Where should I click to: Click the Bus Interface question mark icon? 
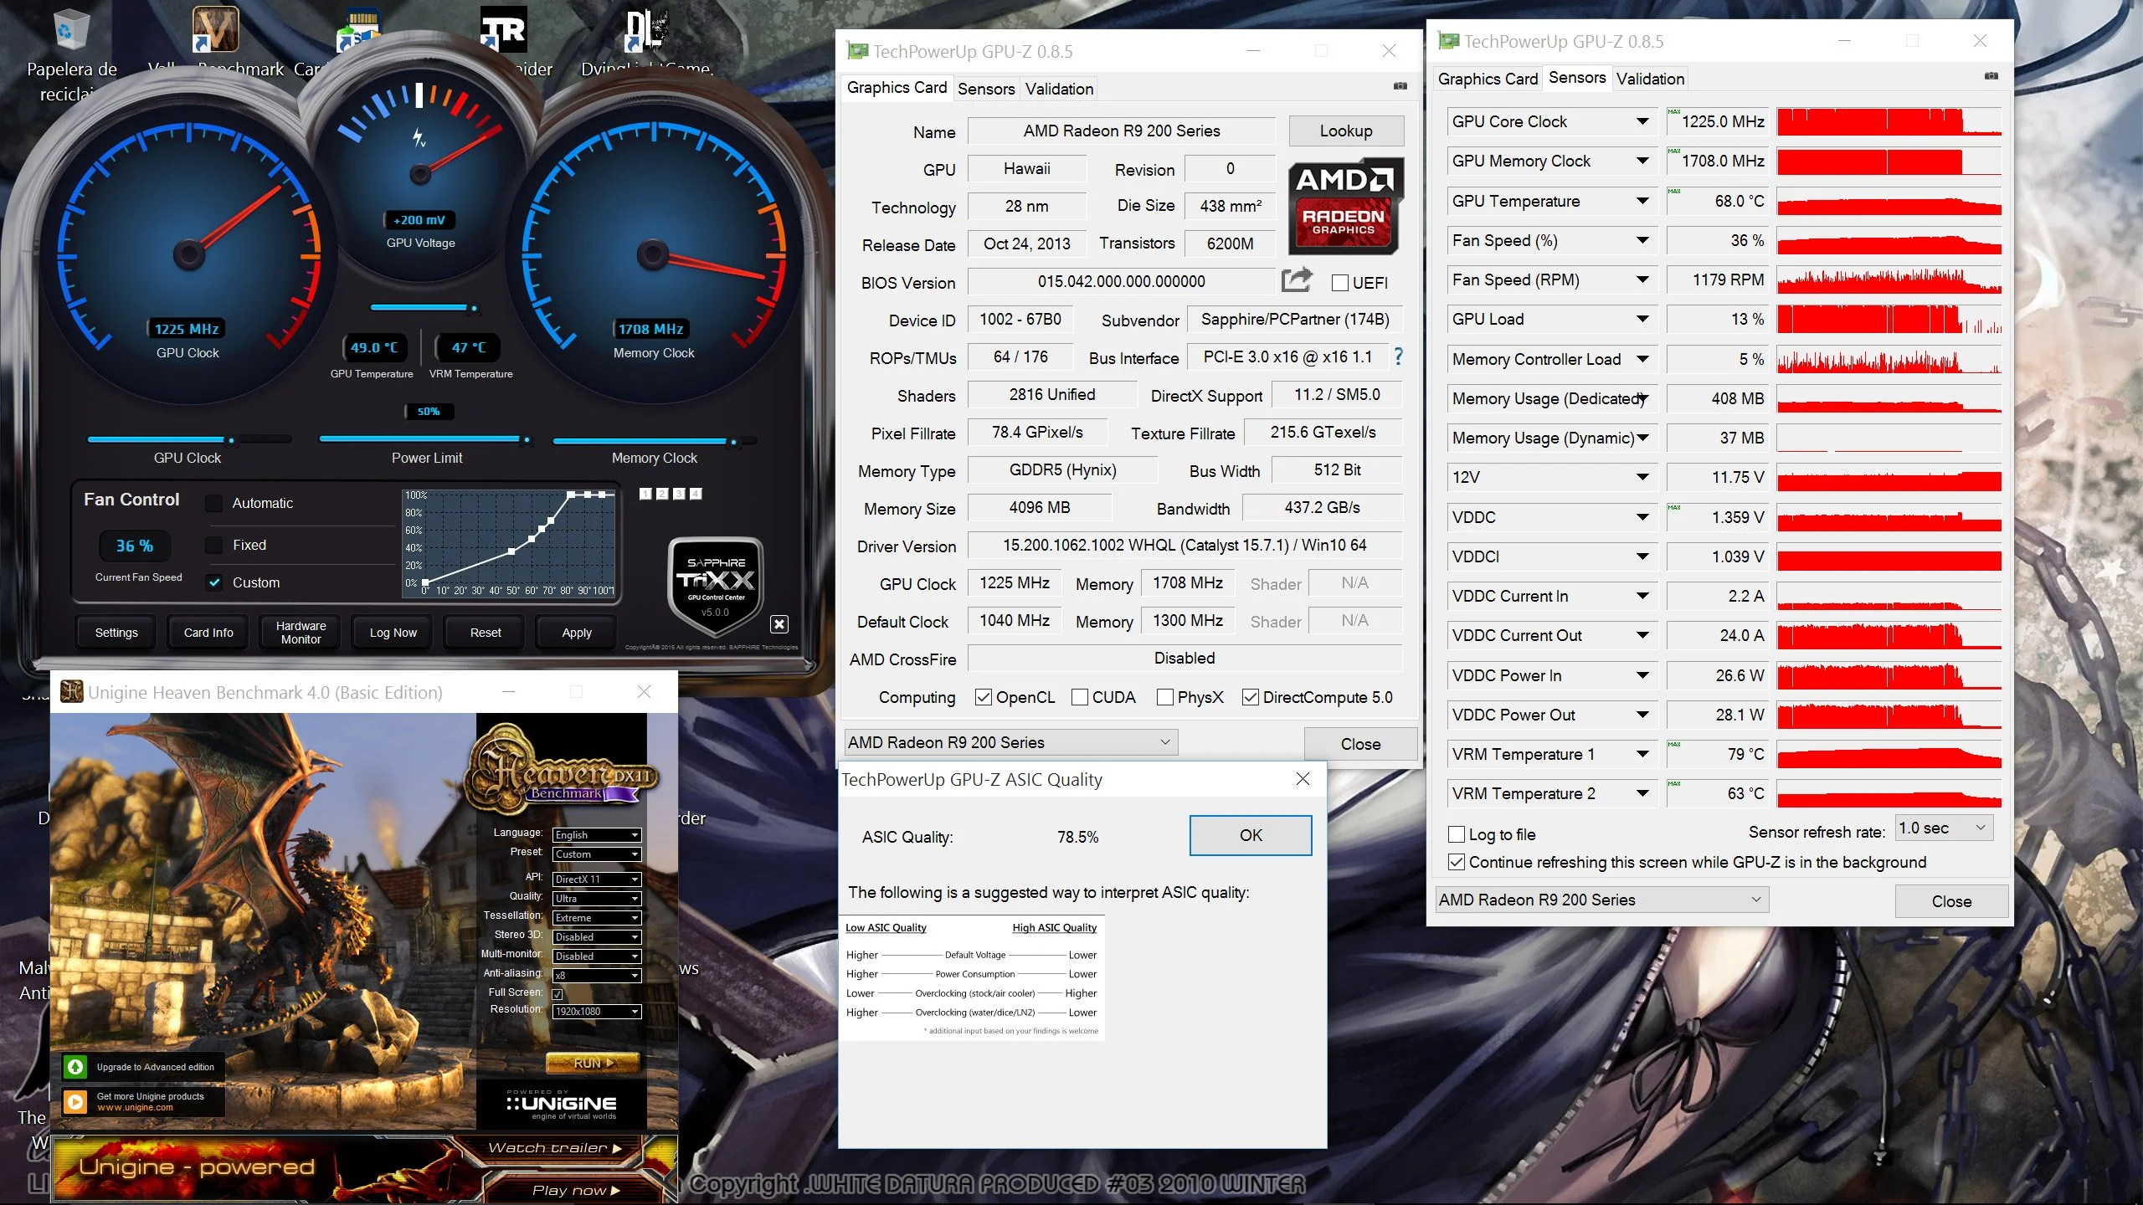pyautogui.click(x=1397, y=356)
